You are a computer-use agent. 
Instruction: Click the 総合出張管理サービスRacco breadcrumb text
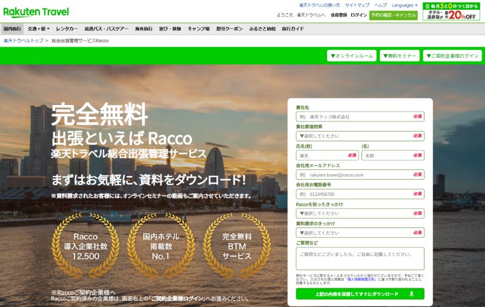[80, 41]
